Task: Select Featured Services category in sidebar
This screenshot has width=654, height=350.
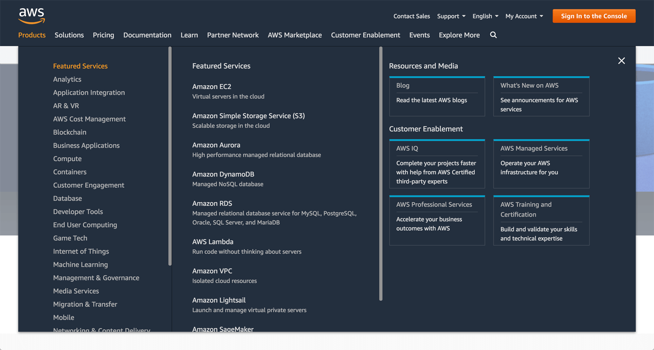Action: click(80, 66)
